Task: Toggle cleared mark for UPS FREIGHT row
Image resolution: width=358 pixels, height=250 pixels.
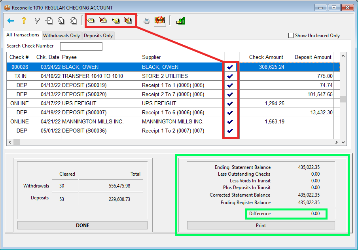Action: click(230, 103)
